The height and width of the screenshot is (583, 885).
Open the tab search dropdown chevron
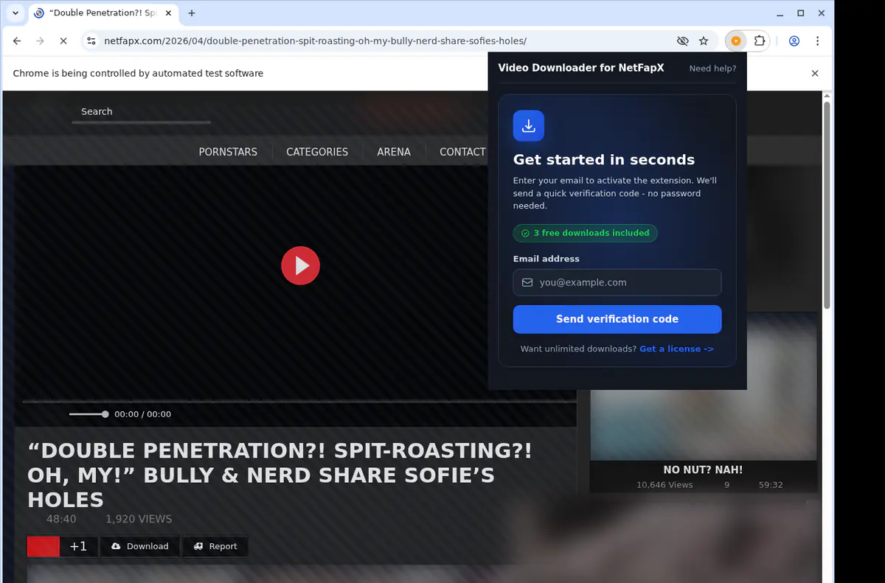pyautogui.click(x=15, y=13)
